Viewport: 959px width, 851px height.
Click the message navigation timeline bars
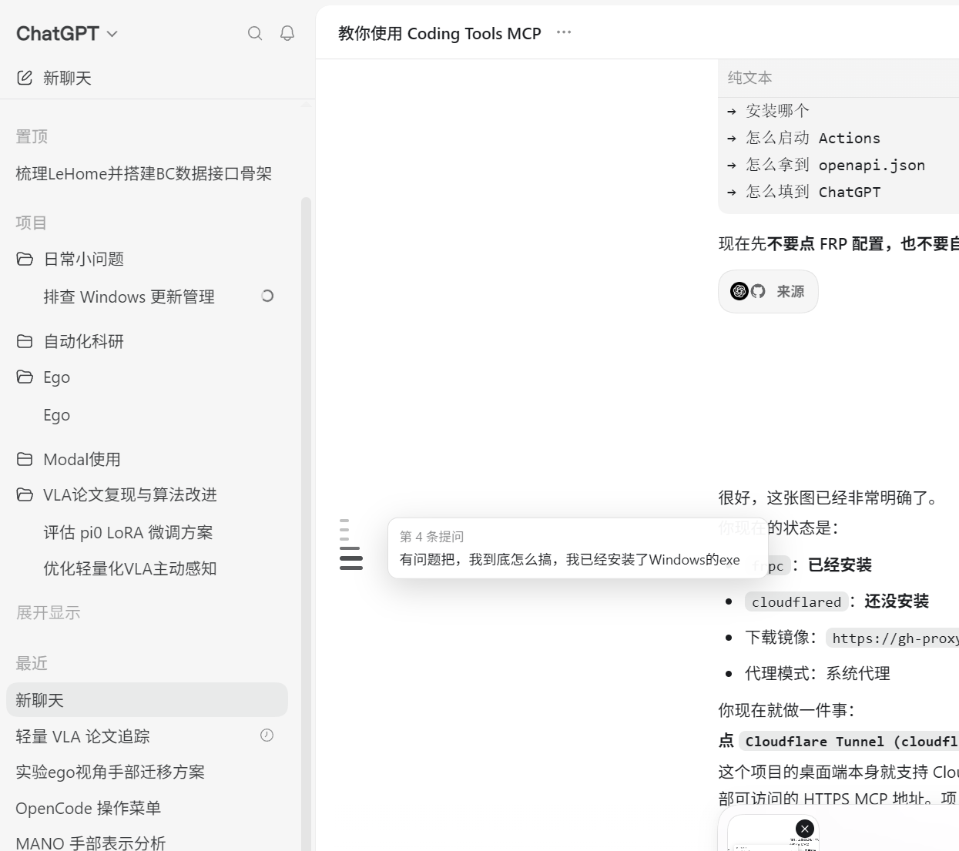tap(350, 544)
